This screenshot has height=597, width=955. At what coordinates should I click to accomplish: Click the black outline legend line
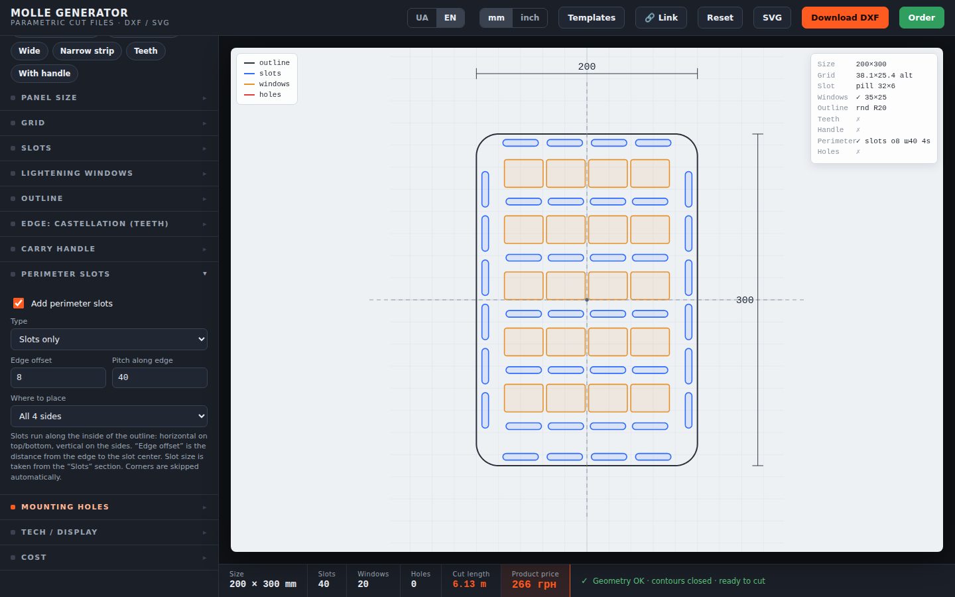click(249, 63)
